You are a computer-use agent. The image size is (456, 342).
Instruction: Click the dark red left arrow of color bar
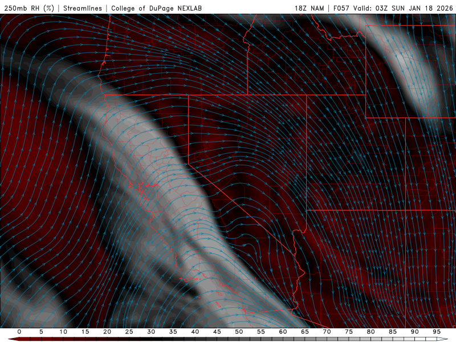[x=13, y=339]
